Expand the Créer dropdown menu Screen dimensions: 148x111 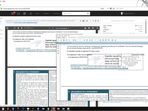38,14
